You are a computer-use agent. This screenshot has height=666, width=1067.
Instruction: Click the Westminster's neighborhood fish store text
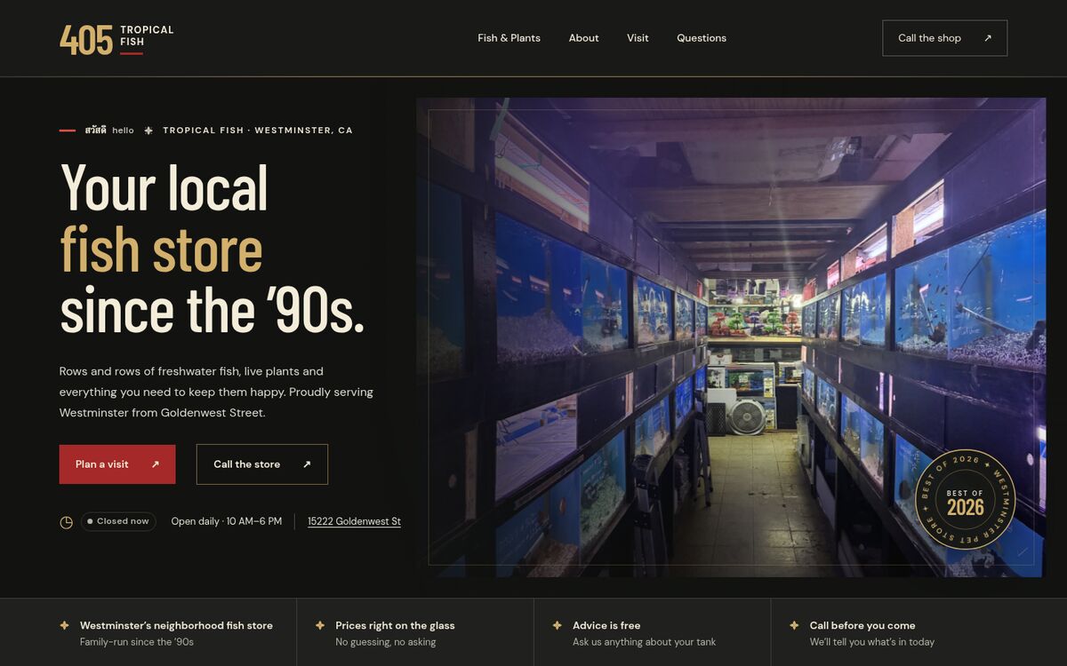pyautogui.click(x=176, y=625)
